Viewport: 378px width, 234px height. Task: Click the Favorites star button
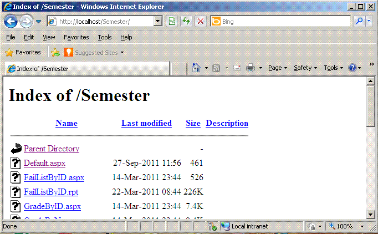tap(23, 52)
